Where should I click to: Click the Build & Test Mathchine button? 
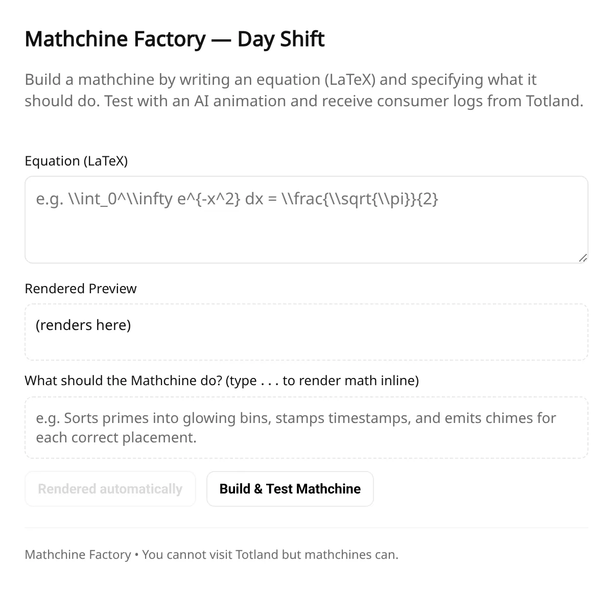(x=290, y=489)
